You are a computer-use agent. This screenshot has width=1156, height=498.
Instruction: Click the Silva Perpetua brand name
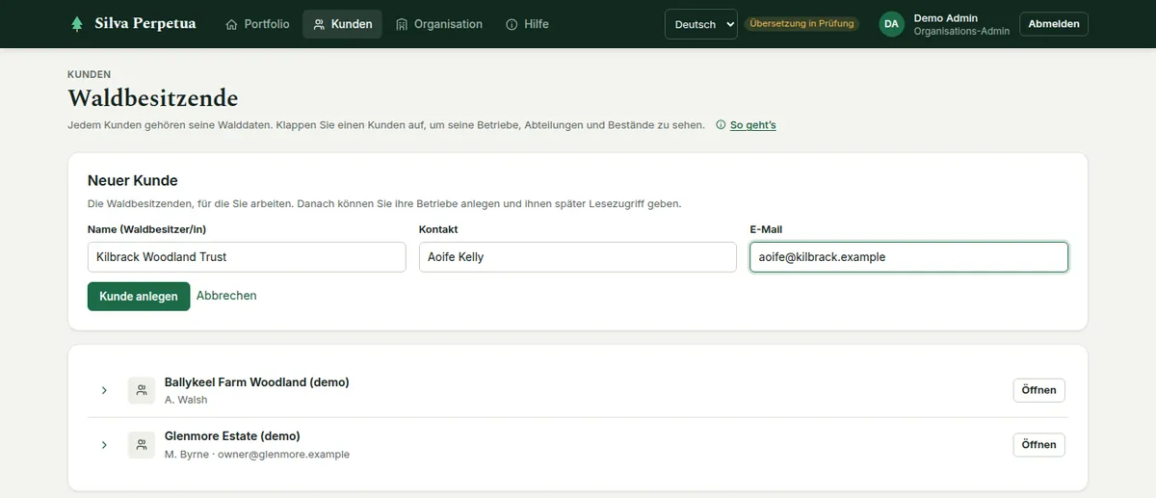(145, 24)
